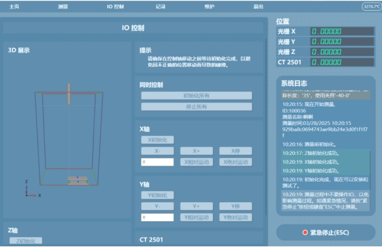Move X axis with the X+ button
The image size is (382, 247).
click(x=196, y=151)
